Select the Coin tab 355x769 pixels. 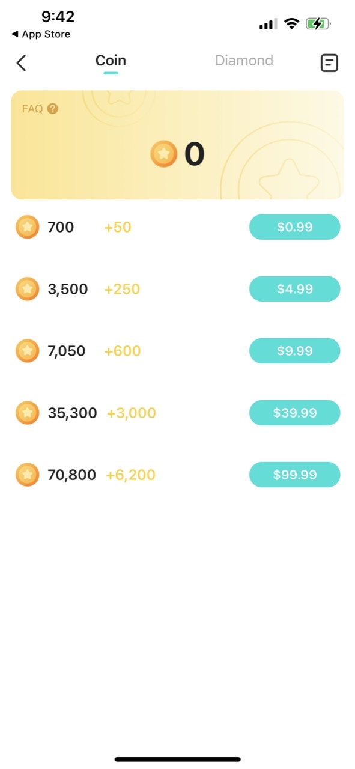click(110, 60)
